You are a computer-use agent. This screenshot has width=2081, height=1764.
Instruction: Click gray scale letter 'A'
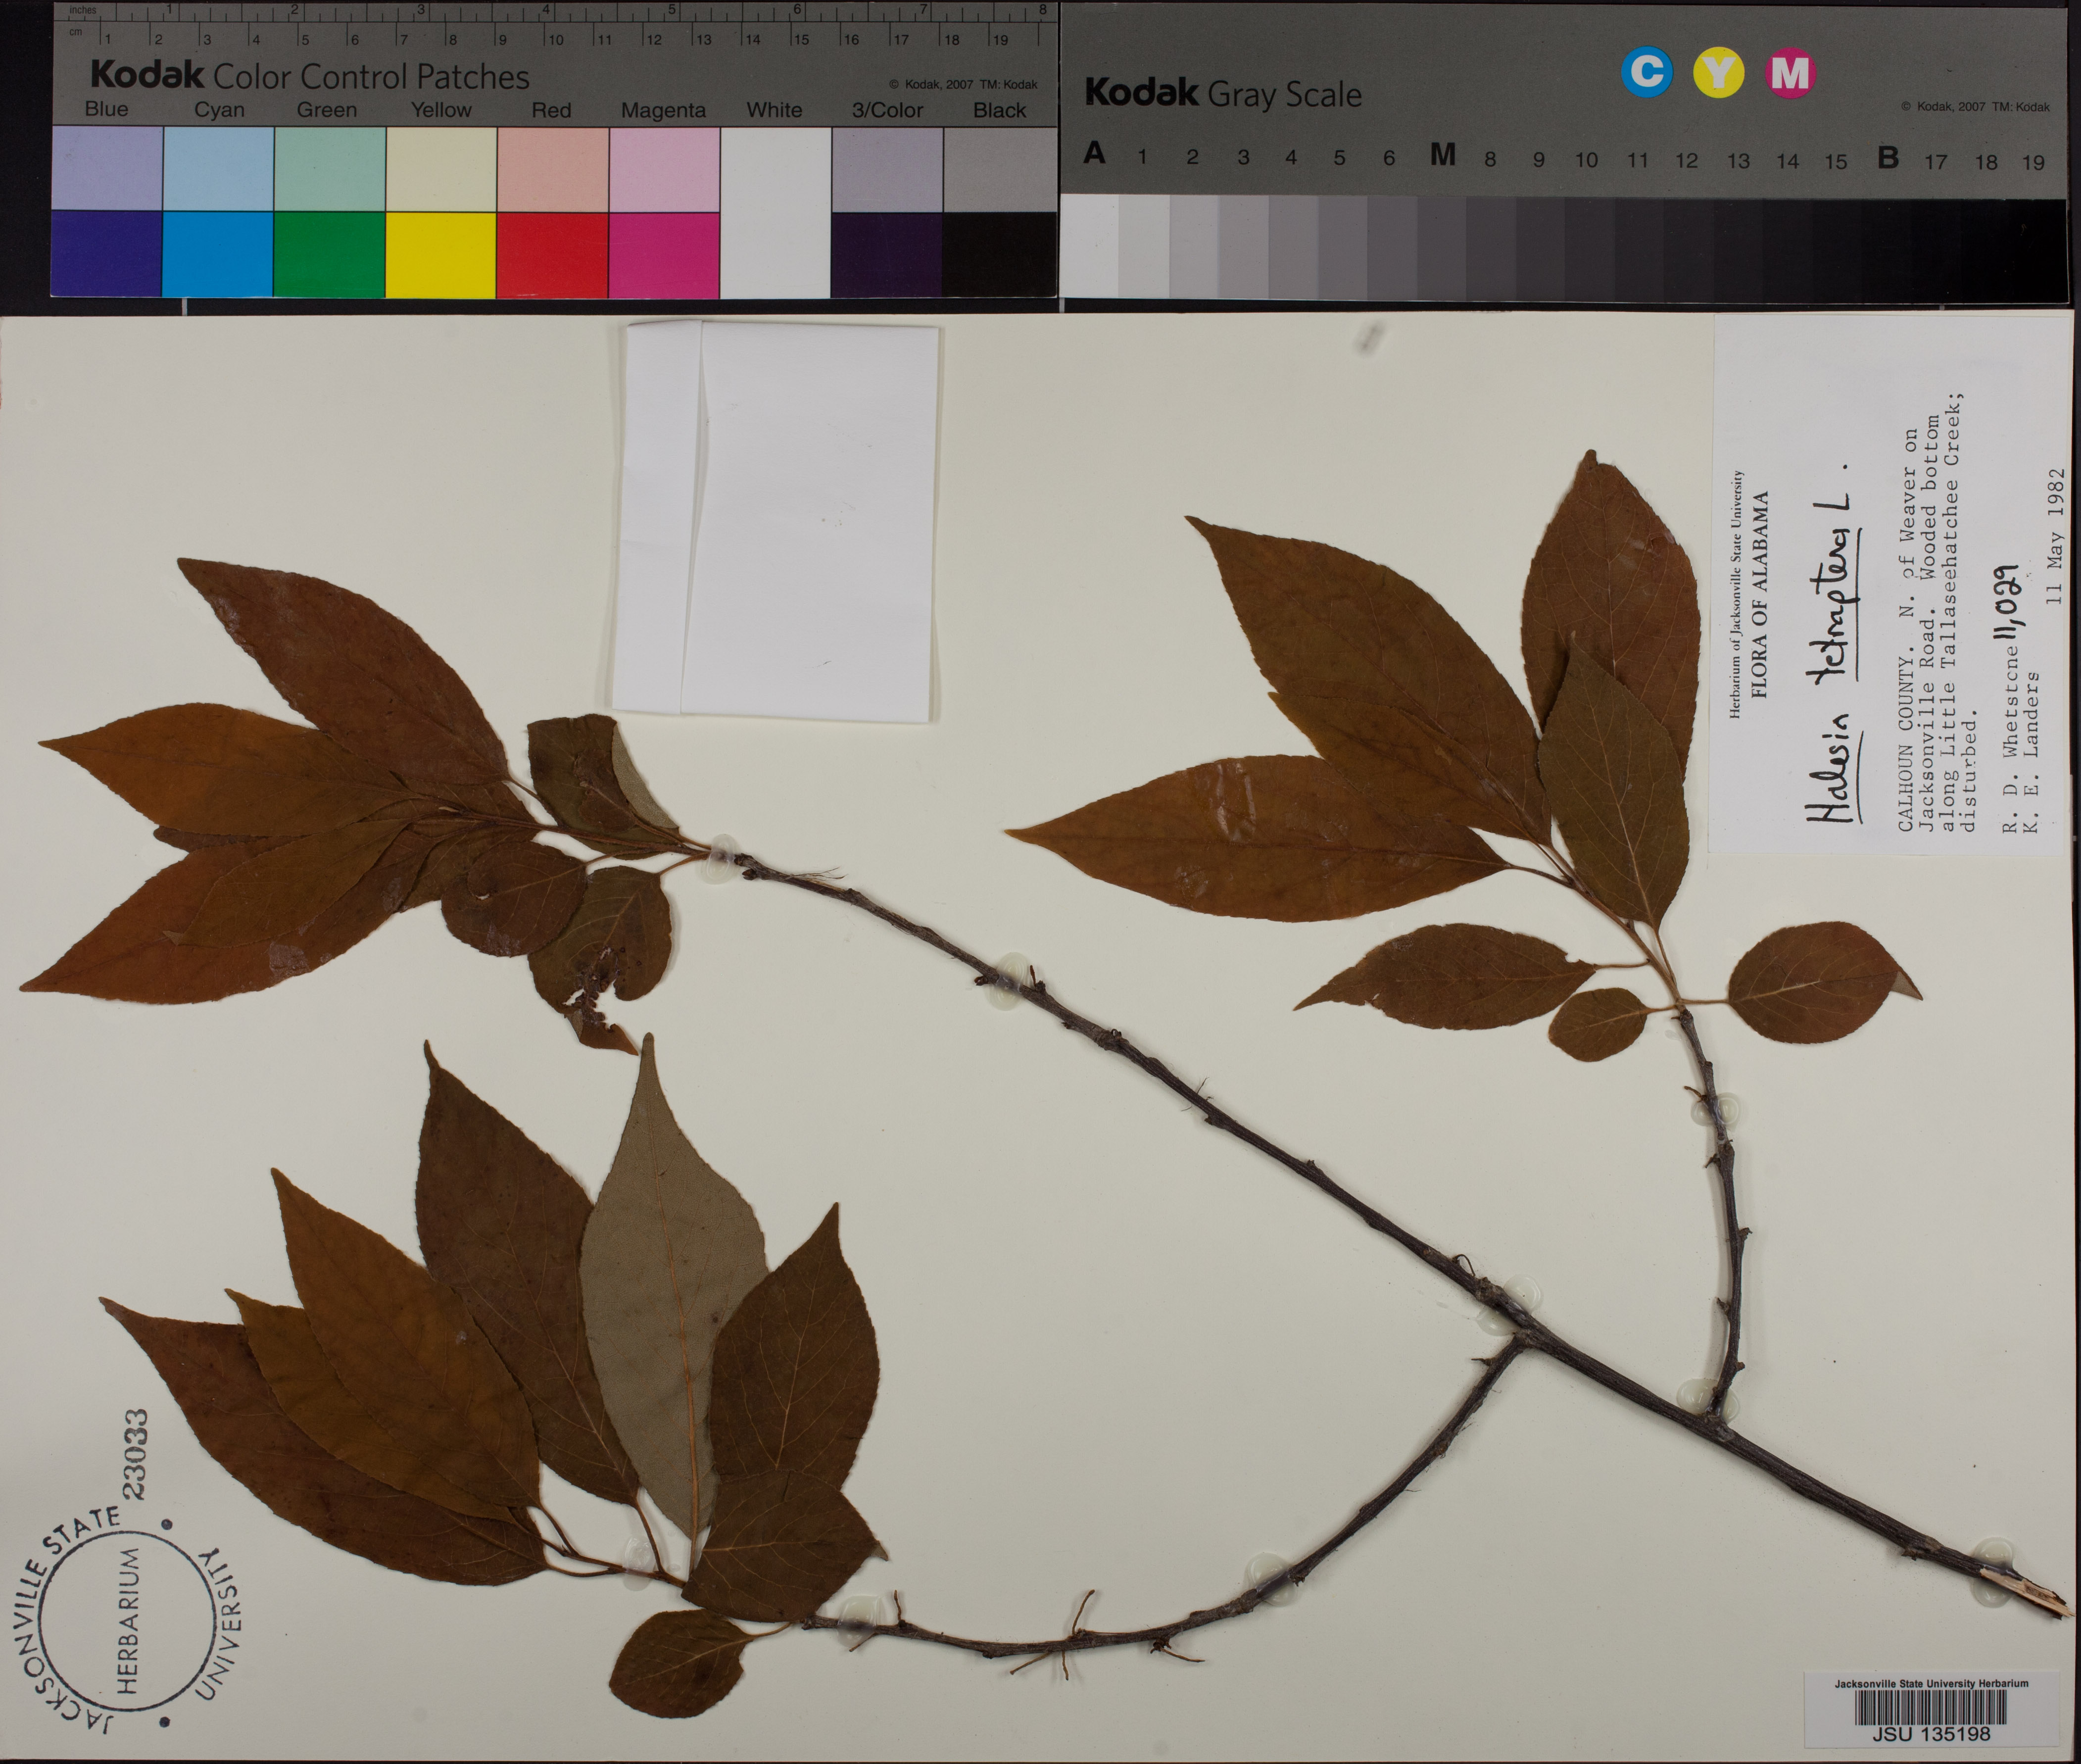pos(1095,153)
